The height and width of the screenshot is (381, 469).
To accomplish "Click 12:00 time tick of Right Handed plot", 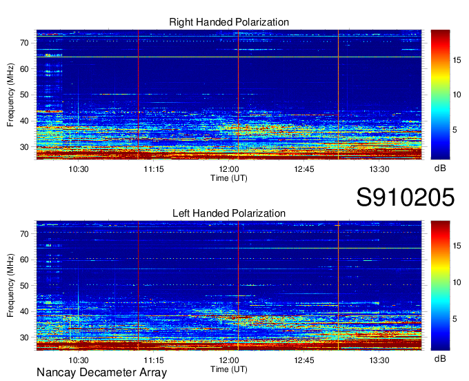I will coord(229,169).
